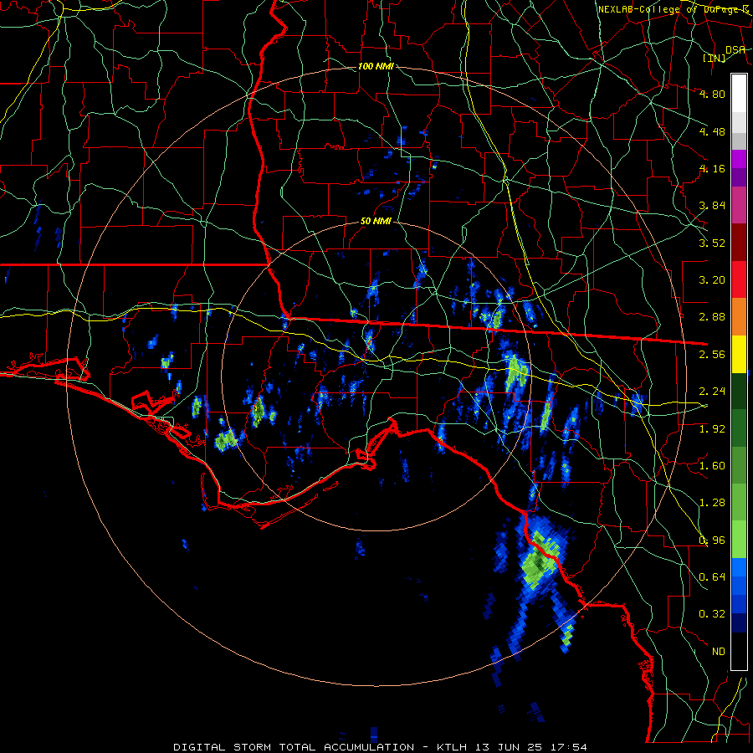Click the 100 NMI range ring label

tap(376, 66)
